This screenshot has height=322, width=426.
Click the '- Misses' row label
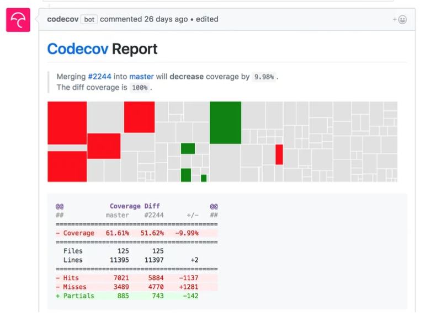coord(71,287)
